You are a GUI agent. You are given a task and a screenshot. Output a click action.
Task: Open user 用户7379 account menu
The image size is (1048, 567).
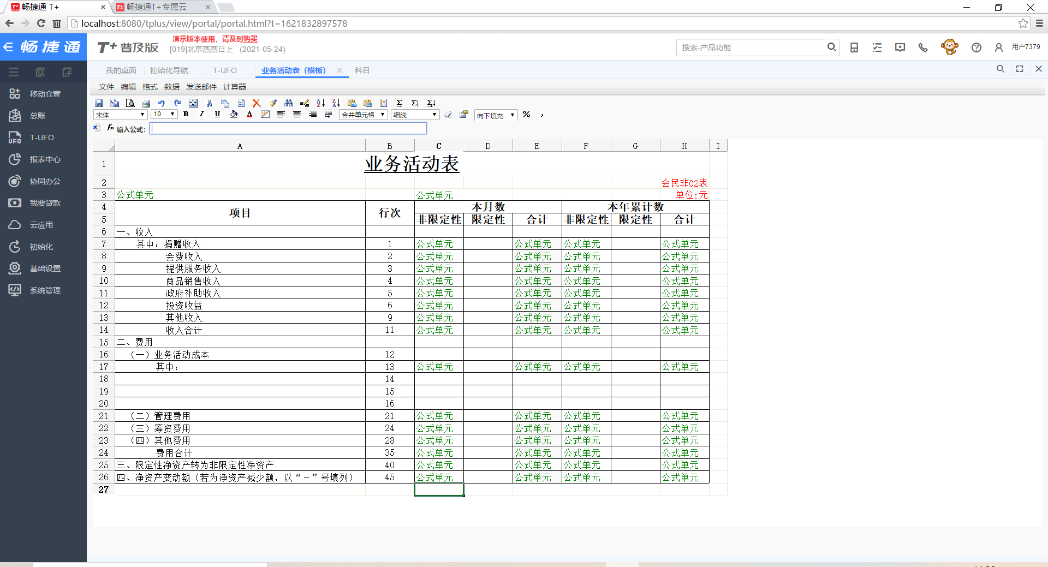click(1018, 47)
